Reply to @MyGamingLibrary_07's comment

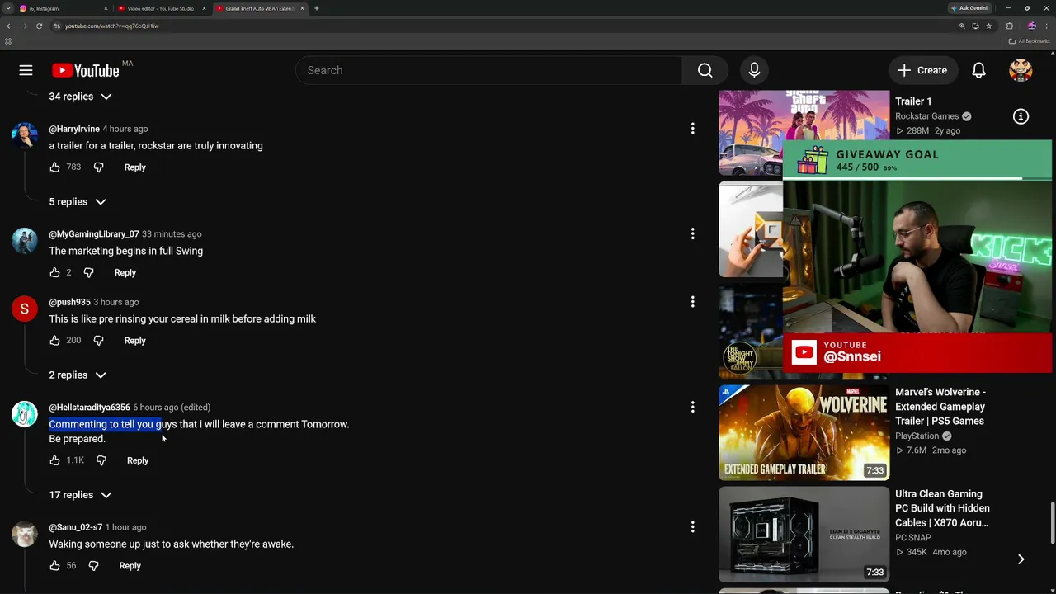125,273
